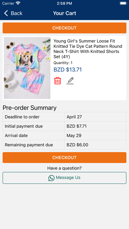Tap the WhatsApp logo icon
The height and width of the screenshot is (229, 129).
click(x=51, y=178)
